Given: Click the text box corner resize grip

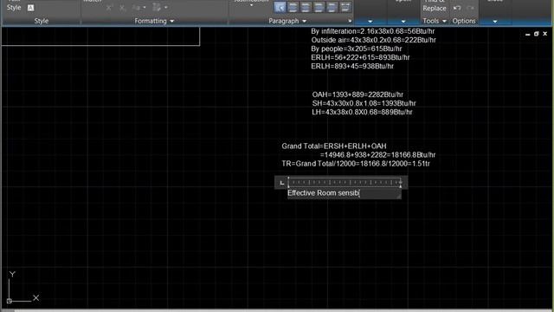Looking at the screenshot, I should pos(399,197).
